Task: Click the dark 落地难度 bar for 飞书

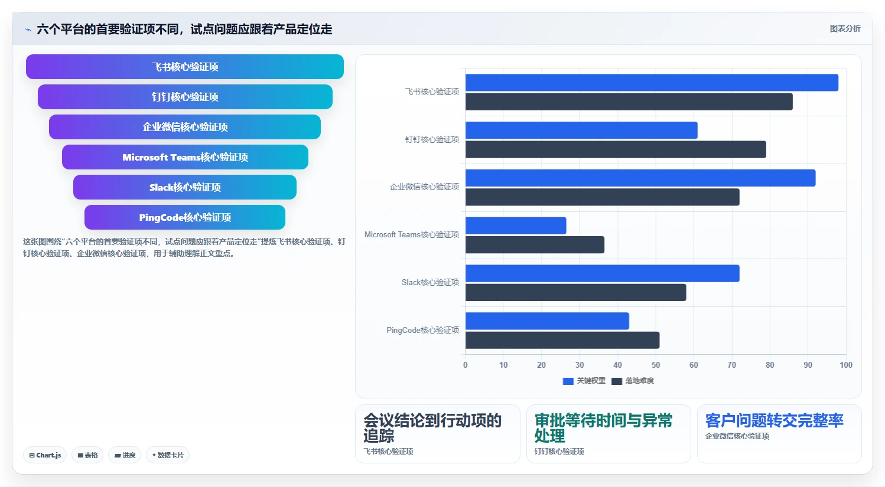Action: tap(629, 102)
